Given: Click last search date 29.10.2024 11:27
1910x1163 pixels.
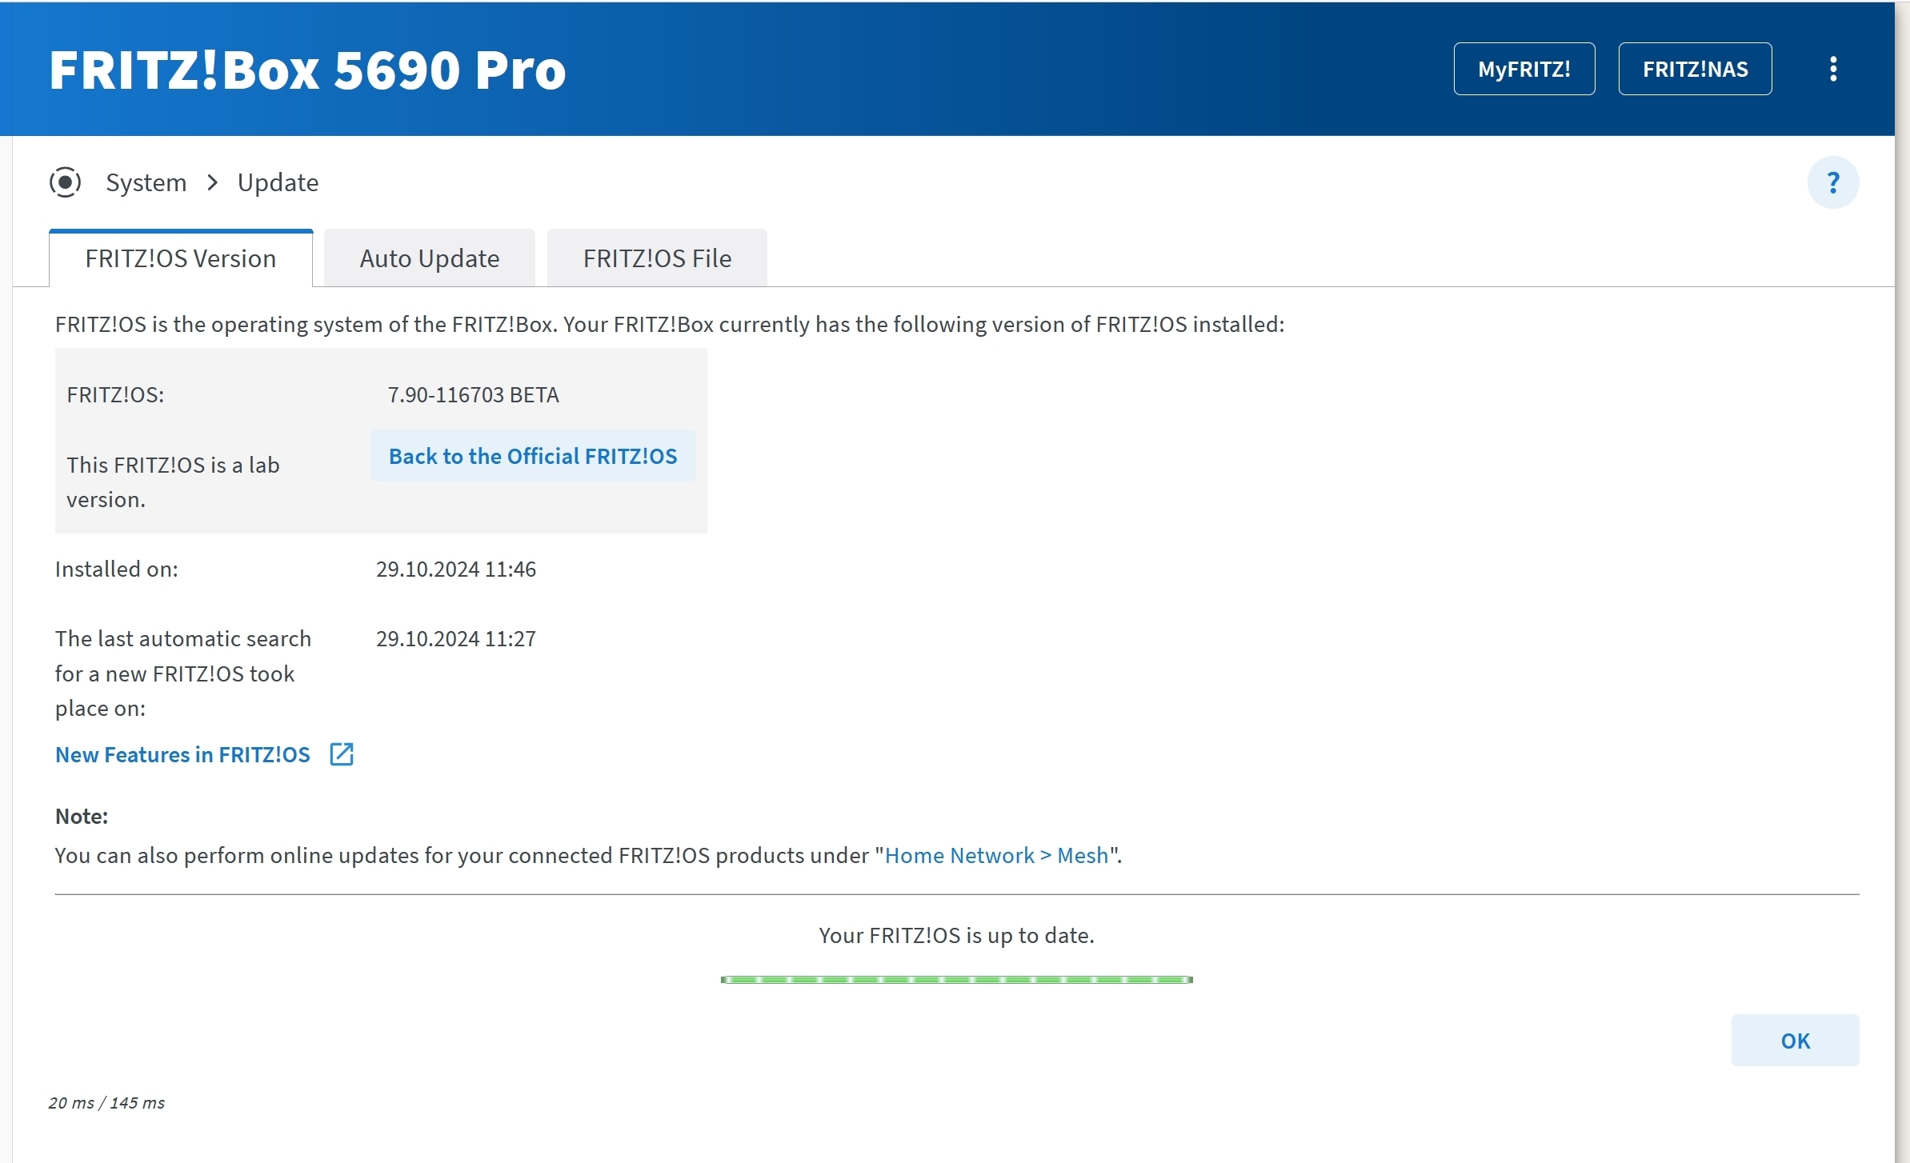Looking at the screenshot, I should (x=456, y=638).
